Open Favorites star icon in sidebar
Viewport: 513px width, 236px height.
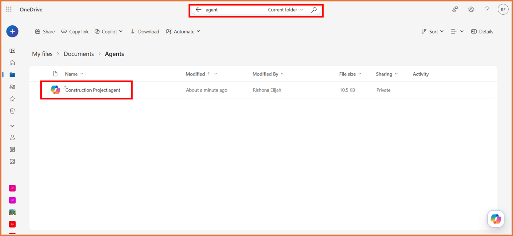point(12,99)
